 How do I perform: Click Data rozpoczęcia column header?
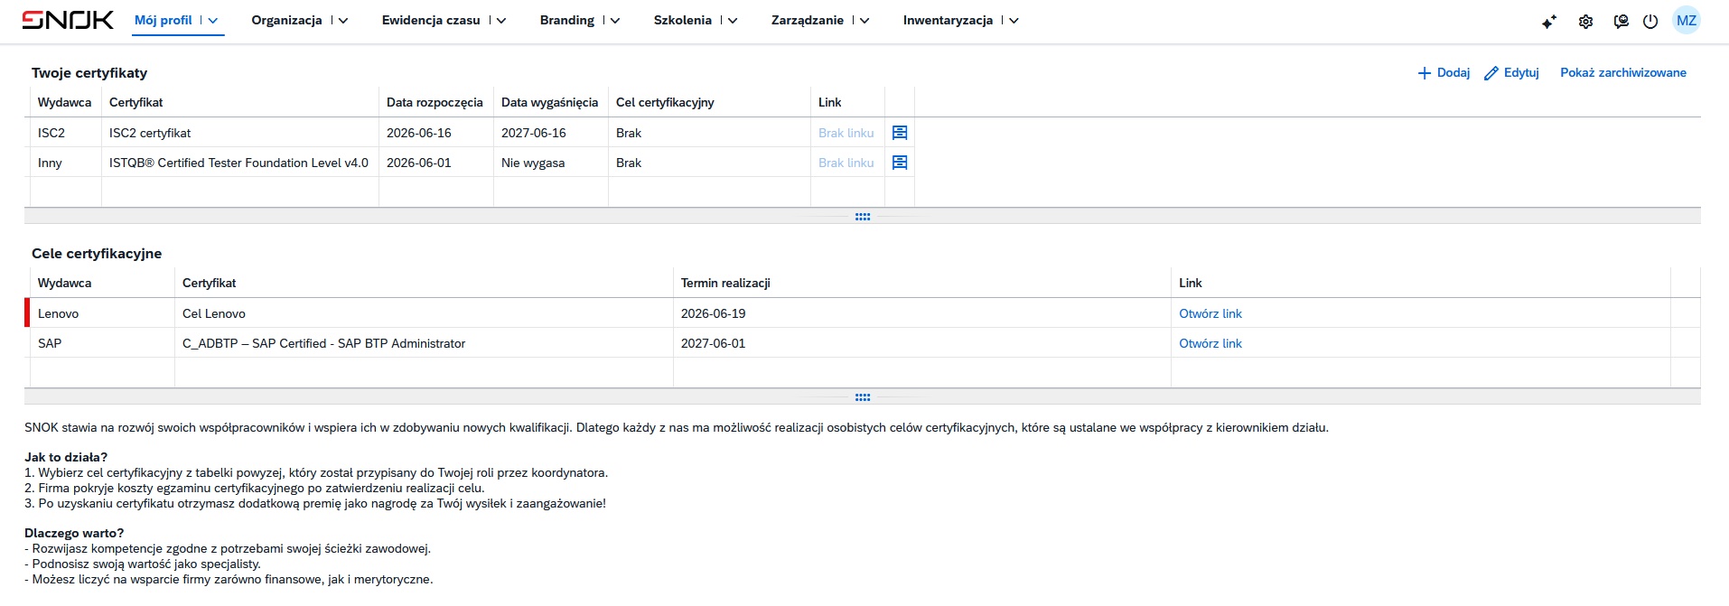pyautogui.click(x=436, y=102)
